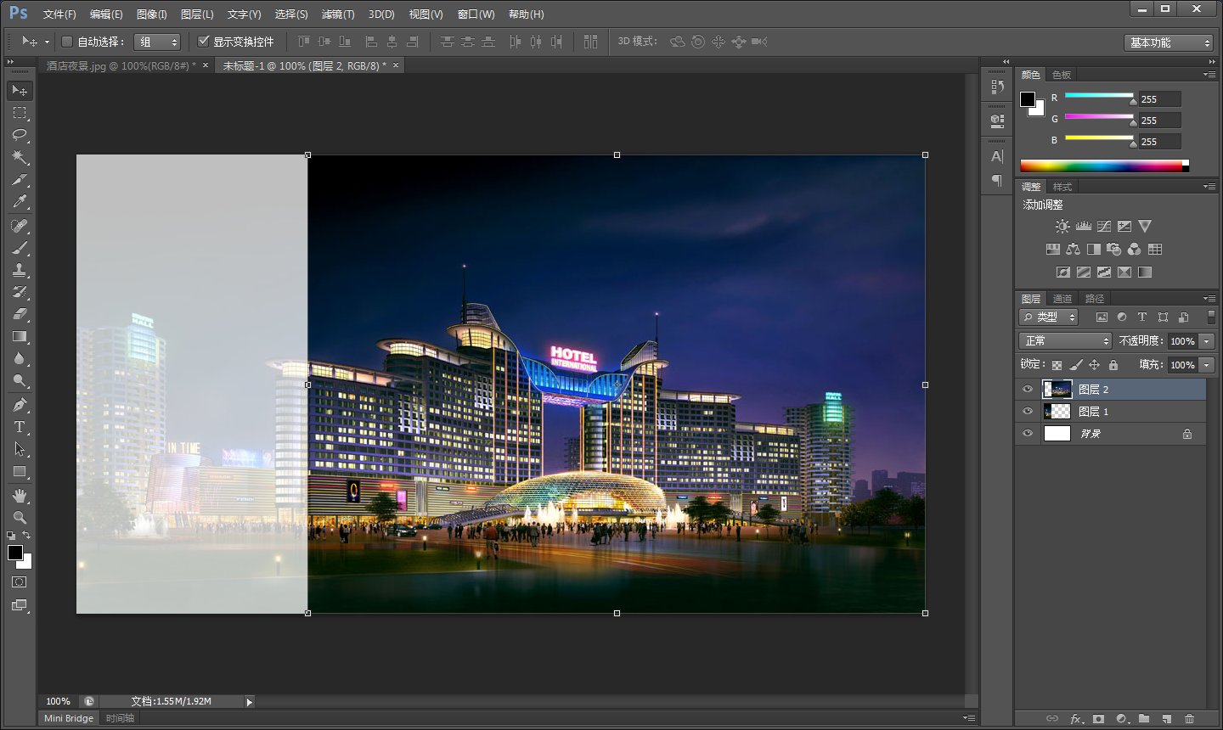Screen dimensions: 1223x730
Task: Open the 滤镜(T) menu
Action: pyautogui.click(x=338, y=14)
